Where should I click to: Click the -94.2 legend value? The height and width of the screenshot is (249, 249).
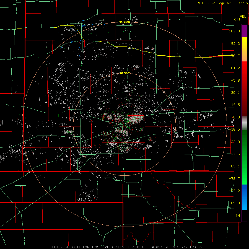pyautogui.click(x=234, y=191)
